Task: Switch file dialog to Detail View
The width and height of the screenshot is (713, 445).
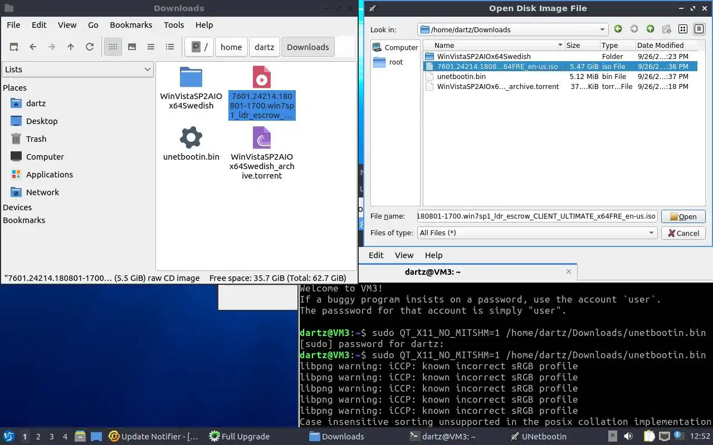Action: [x=699, y=29]
